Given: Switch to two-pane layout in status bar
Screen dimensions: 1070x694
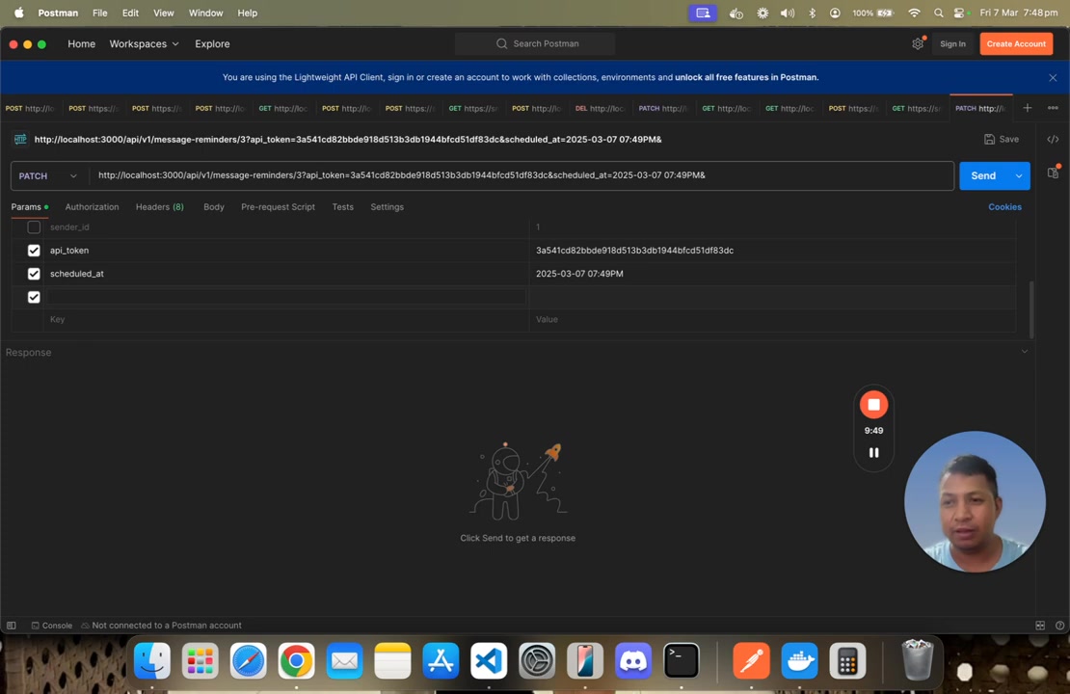Looking at the screenshot, I should point(1040,625).
